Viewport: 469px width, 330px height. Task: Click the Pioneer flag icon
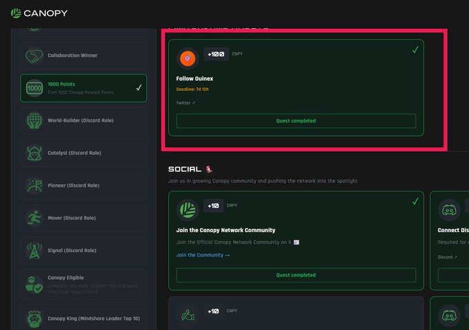coord(34,185)
